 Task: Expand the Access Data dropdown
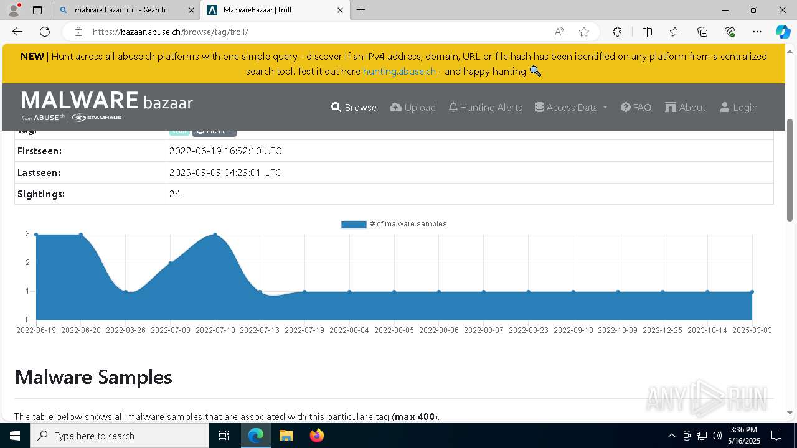pos(571,107)
